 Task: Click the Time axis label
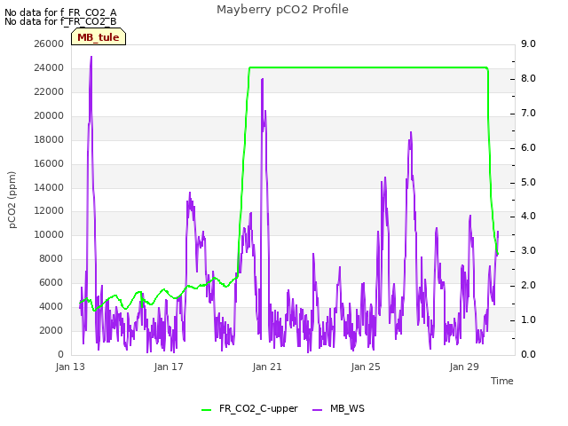(502, 381)
